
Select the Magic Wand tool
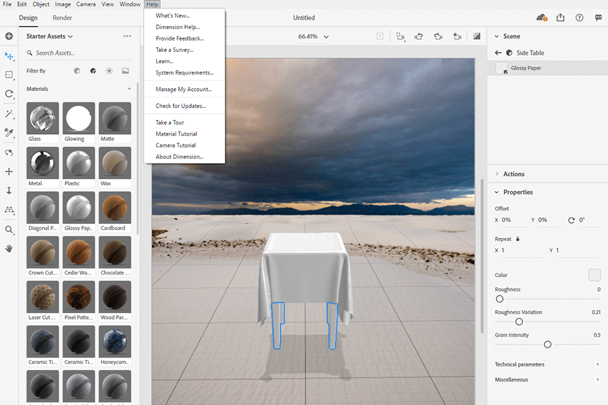click(x=9, y=114)
